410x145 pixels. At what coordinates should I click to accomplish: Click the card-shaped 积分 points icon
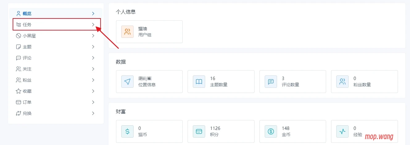(x=199, y=131)
